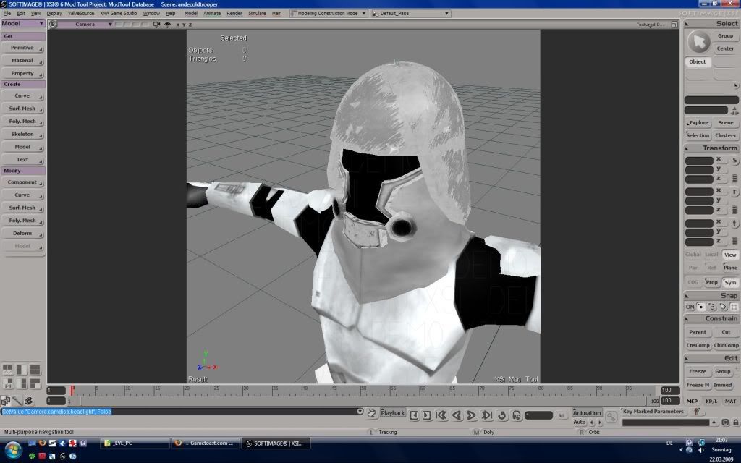The width and height of the screenshot is (741, 463).
Task: Toggle the Object selection filter
Action: tap(697, 61)
